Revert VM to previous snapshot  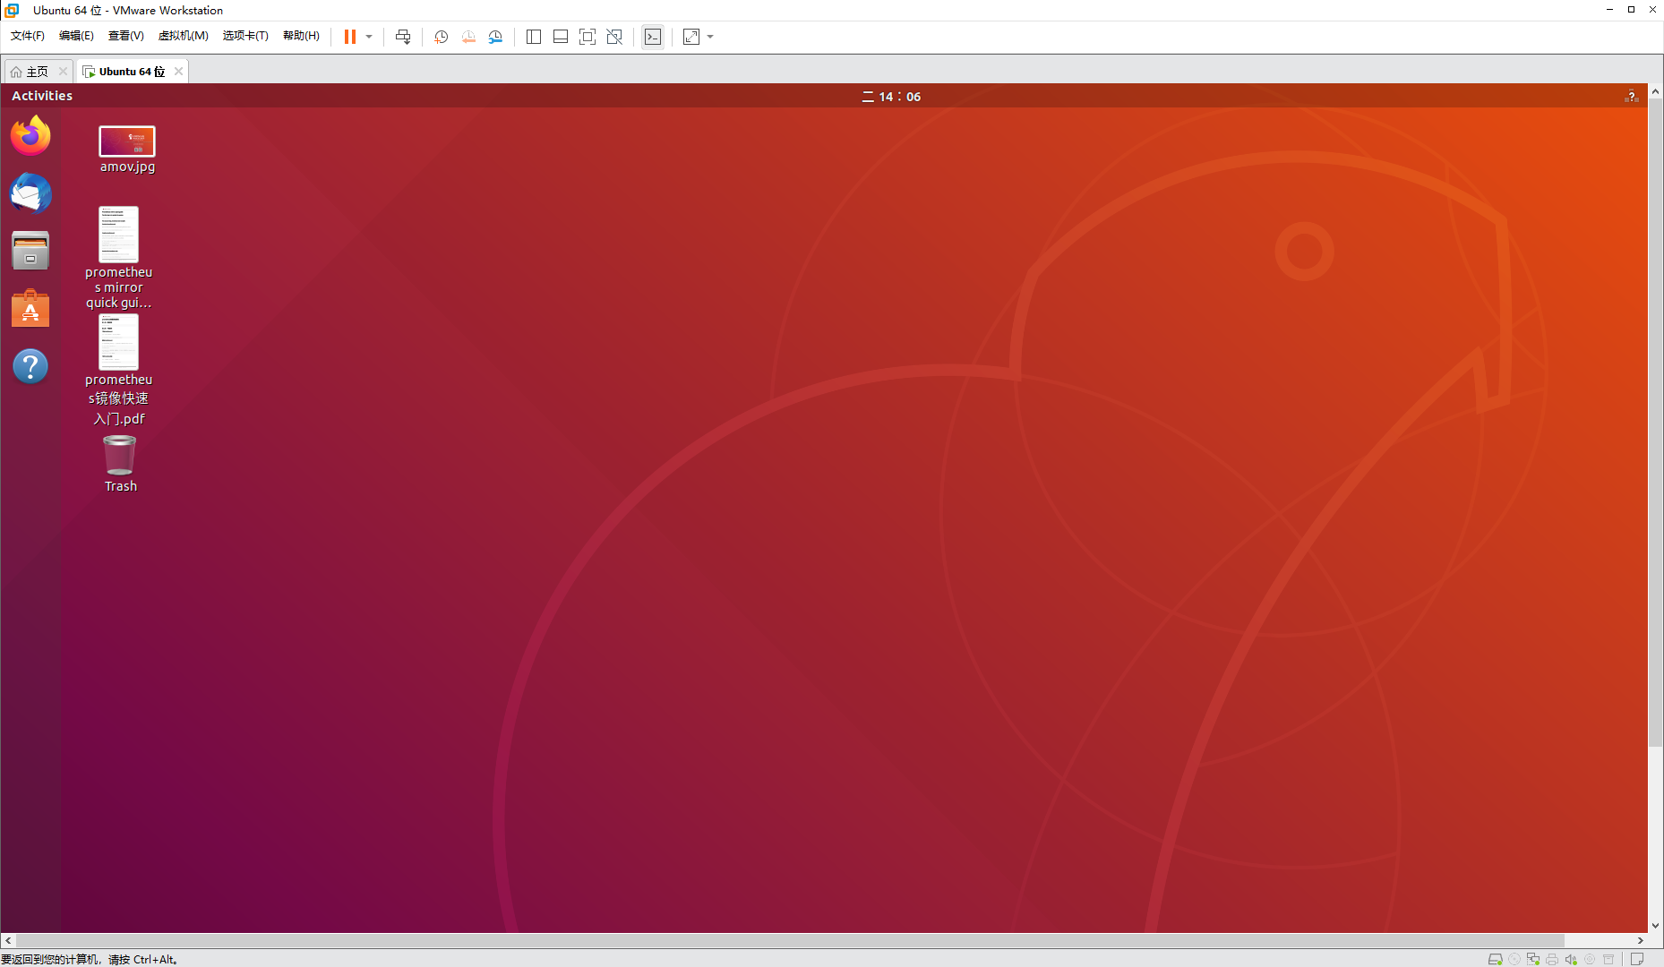468,37
